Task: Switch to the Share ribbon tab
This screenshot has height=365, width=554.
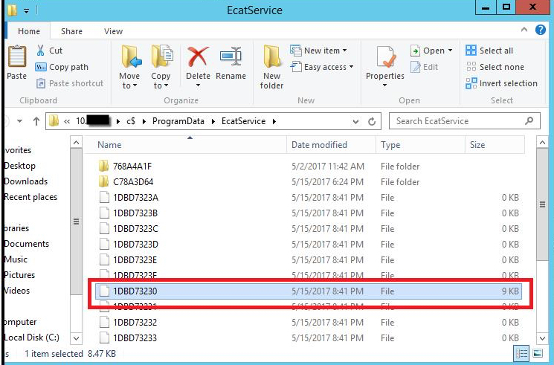Action: tap(72, 31)
